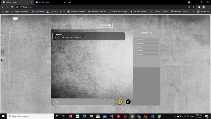211x119 pixels.
Task: Toggle the switch at top-left of page
Action: 15,19
